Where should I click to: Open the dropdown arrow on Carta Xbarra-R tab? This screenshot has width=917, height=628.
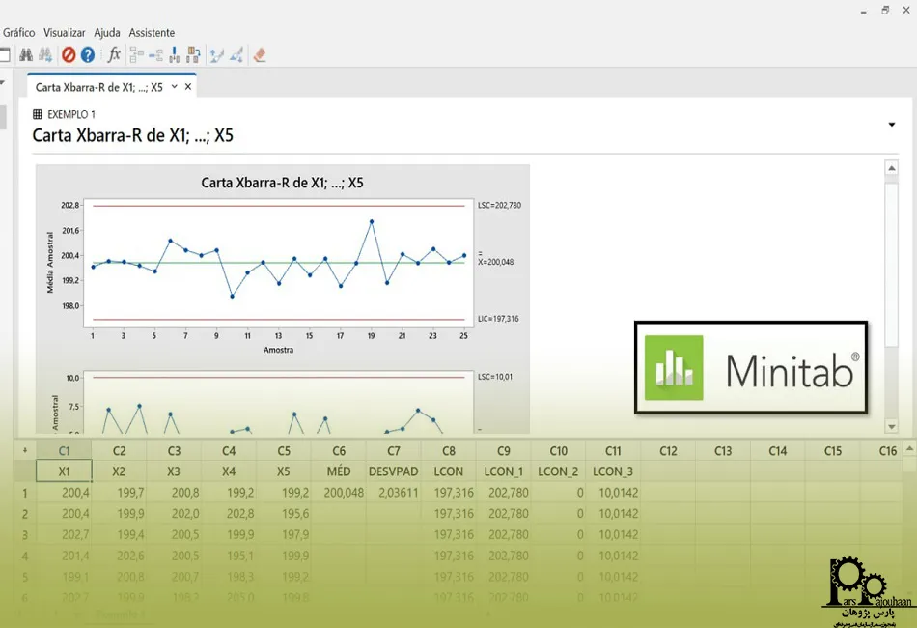click(x=174, y=87)
